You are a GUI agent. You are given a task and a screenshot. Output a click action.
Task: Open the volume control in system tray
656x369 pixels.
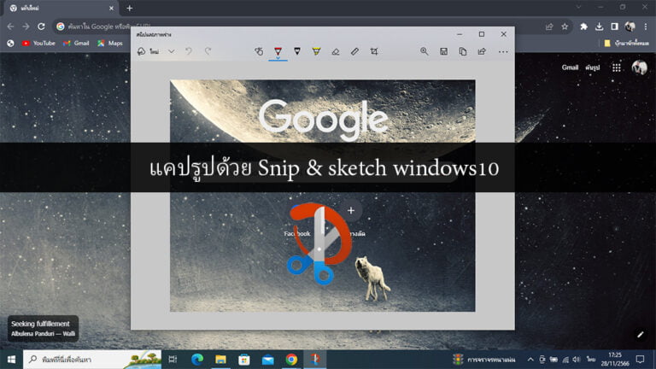click(x=577, y=360)
